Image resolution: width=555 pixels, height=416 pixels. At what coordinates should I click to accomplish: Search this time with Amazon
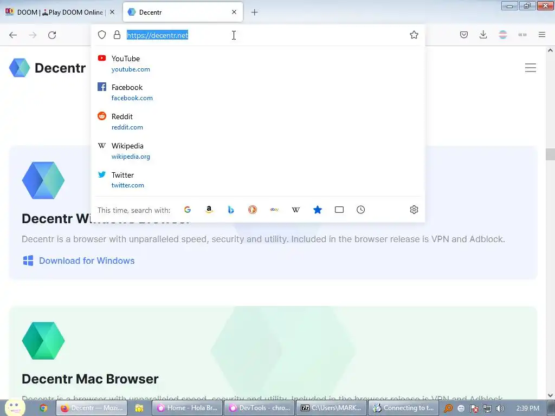pos(209,210)
